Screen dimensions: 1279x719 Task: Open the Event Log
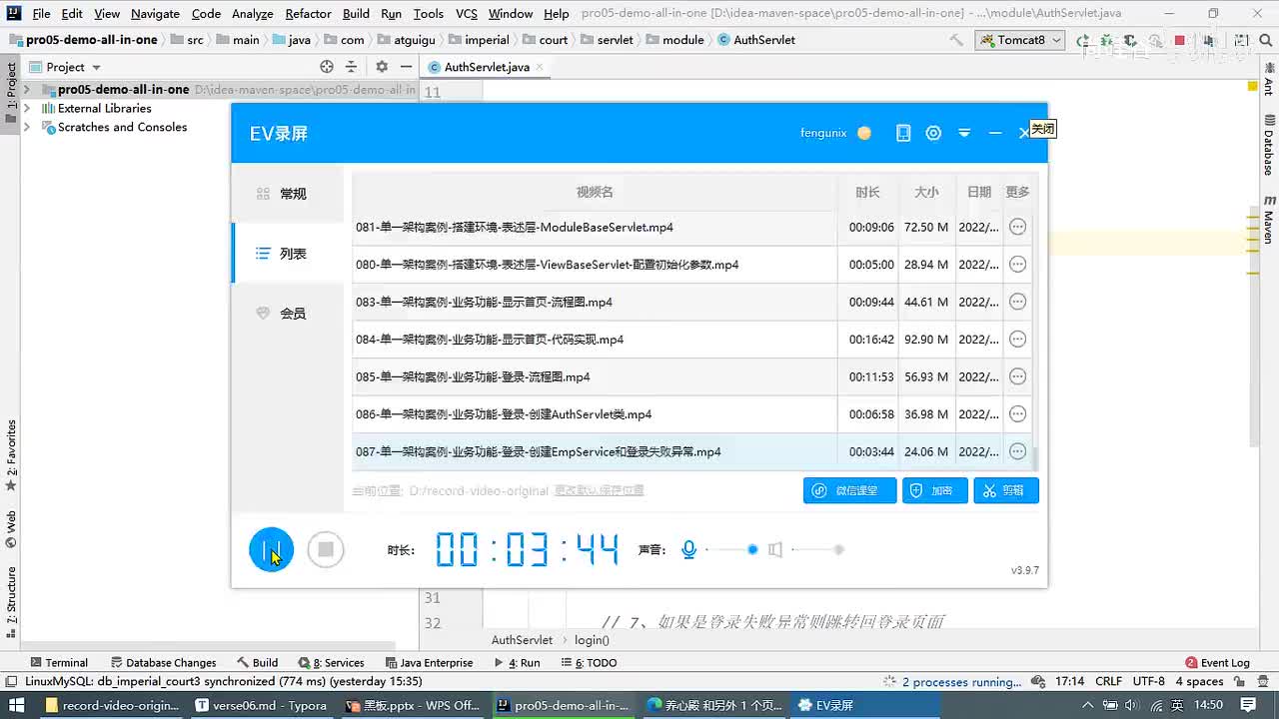[x=1217, y=662]
